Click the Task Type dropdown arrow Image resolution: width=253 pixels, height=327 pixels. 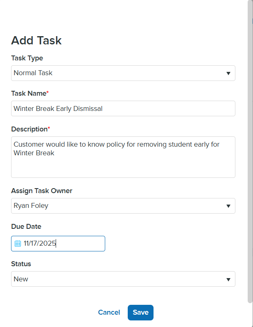[228, 73]
